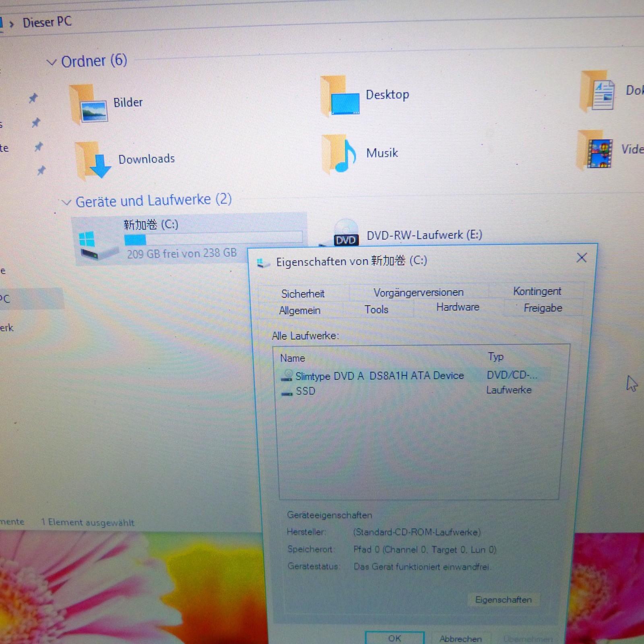Viewport: 644px width, 644px height.
Task: Click the first pin icon in the sidebar
Action: (33, 97)
